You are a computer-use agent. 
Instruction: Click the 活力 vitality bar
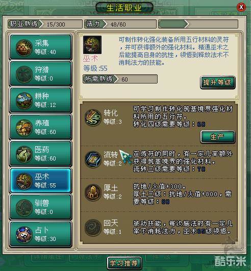(x=120, y=24)
